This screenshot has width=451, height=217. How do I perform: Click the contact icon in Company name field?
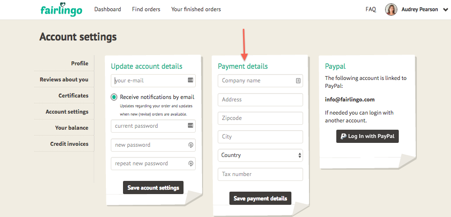[298, 80]
